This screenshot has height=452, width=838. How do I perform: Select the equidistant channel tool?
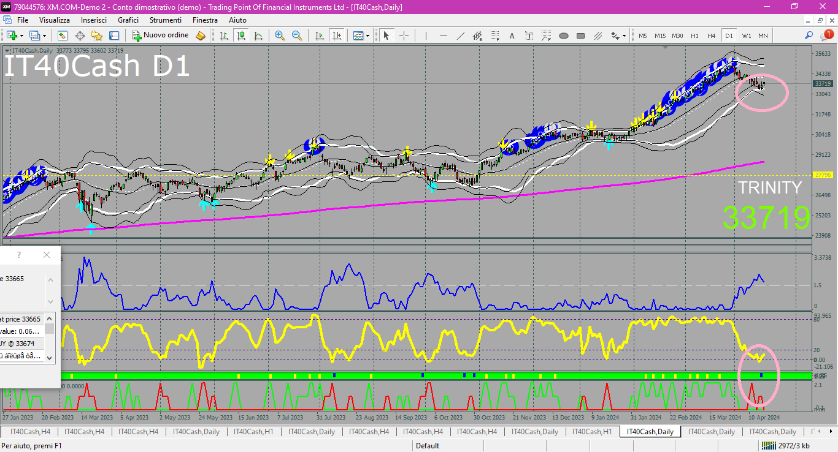pyautogui.click(x=478, y=36)
